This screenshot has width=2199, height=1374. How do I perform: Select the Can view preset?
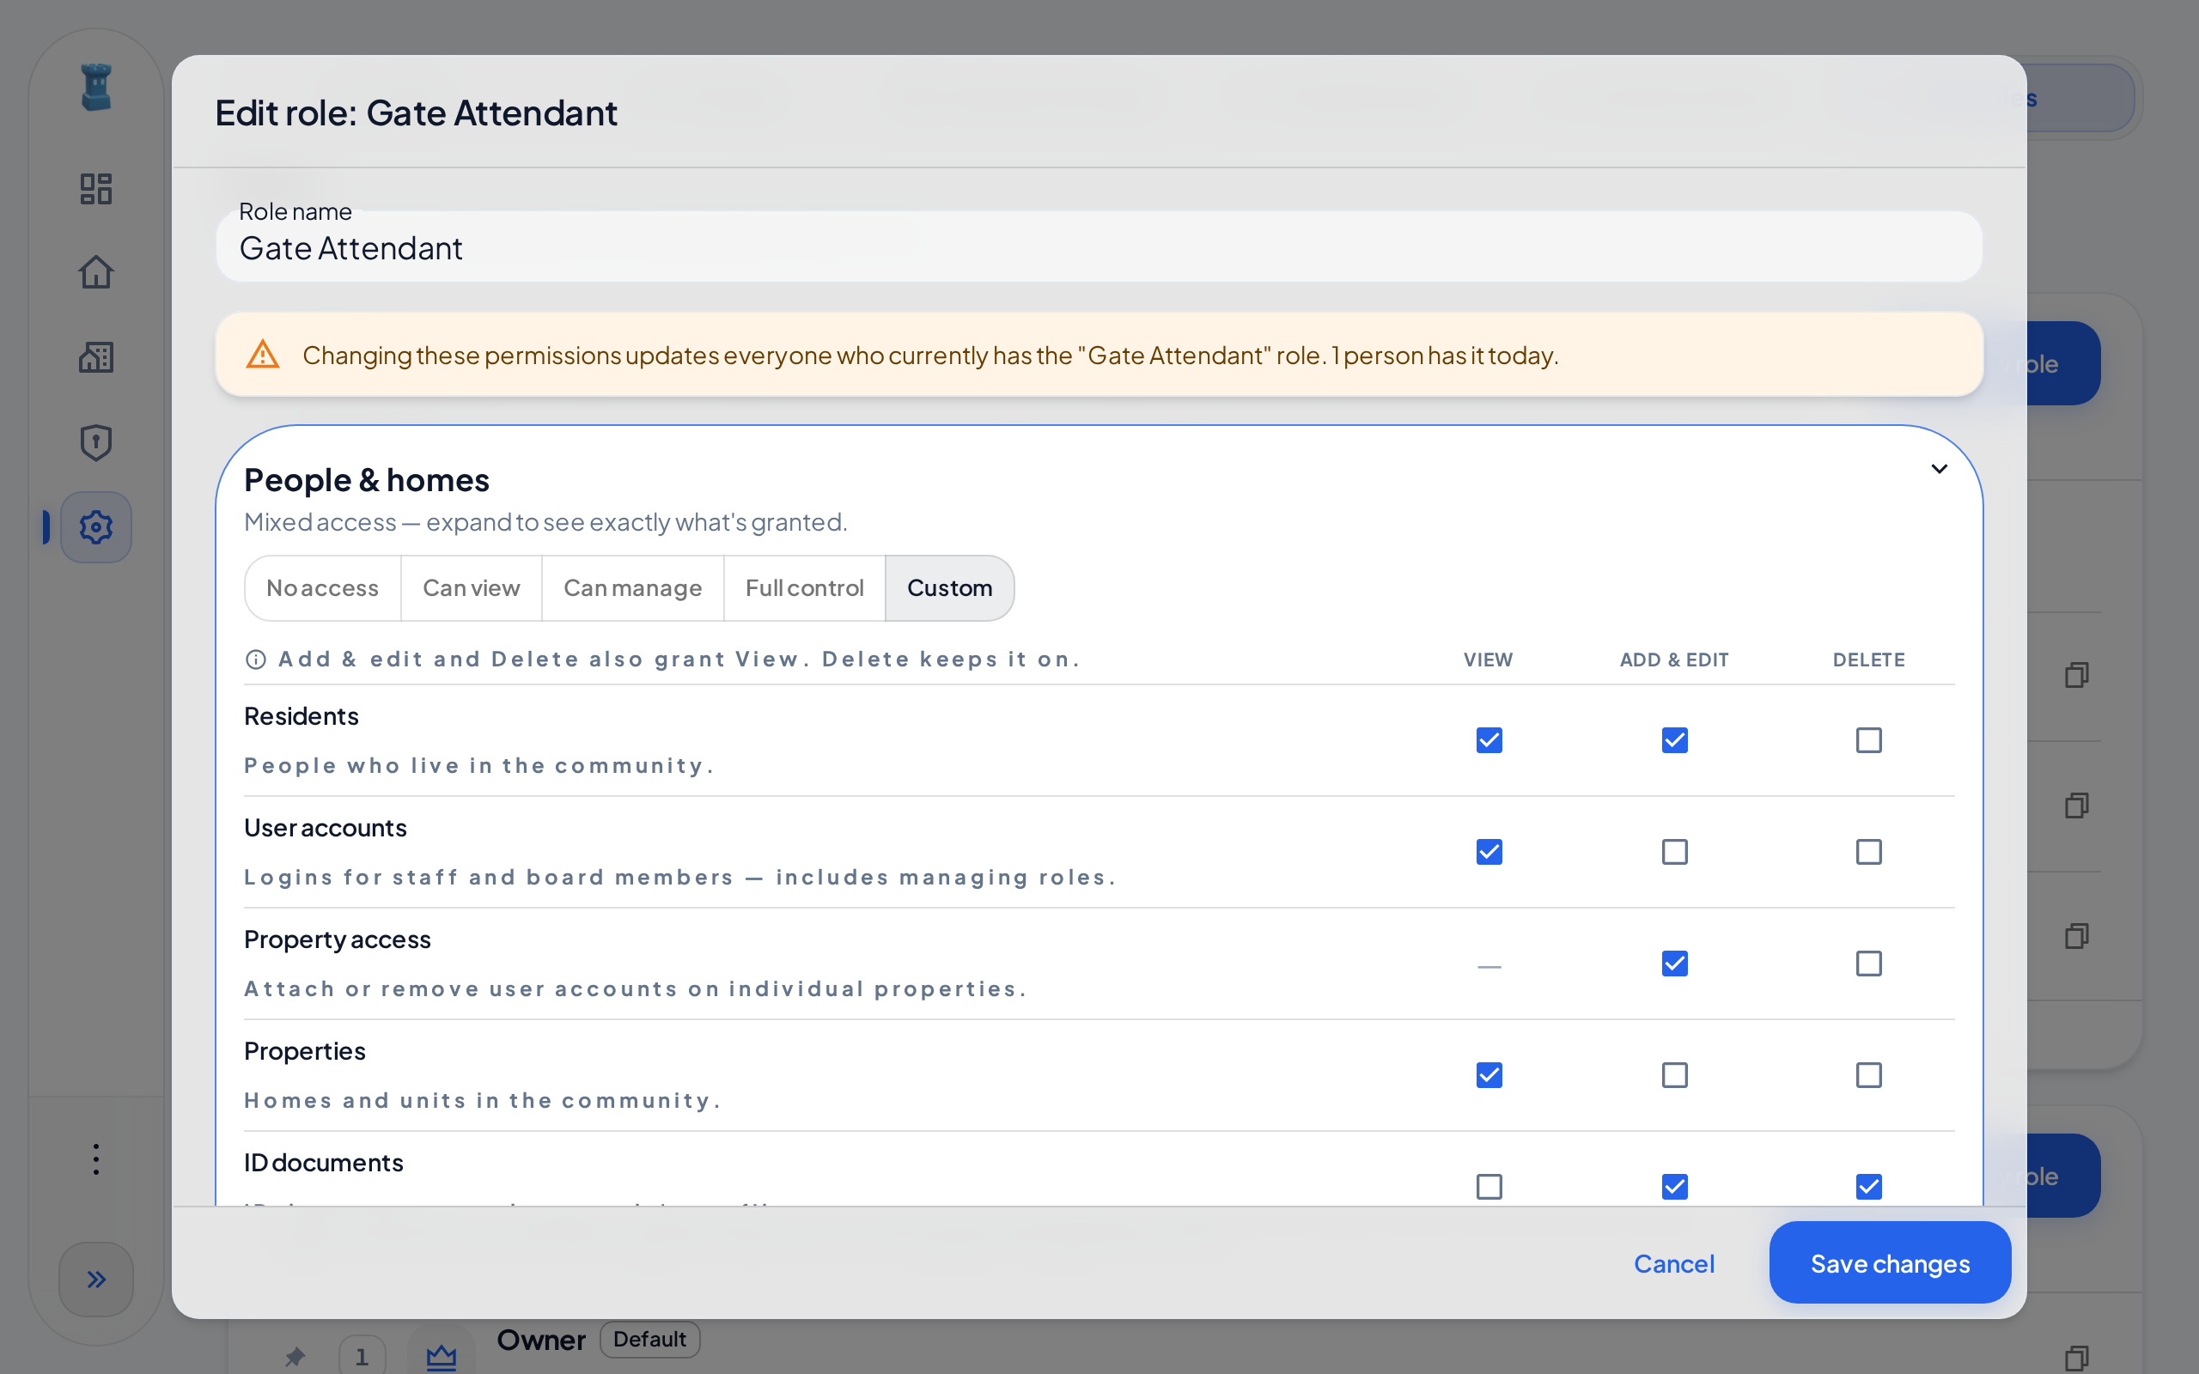(x=472, y=589)
